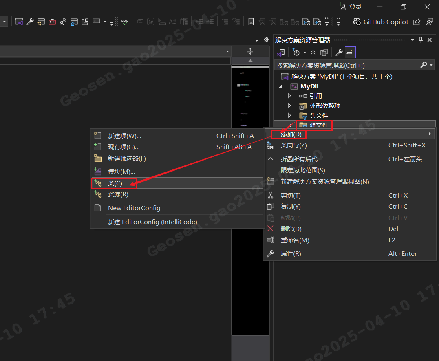This screenshot has height=361, width=439.
Task: Select 新建筛选器(F) in submenu
Action: tap(177, 158)
